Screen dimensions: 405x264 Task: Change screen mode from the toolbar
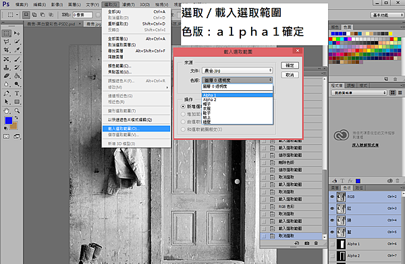pyautogui.click(x=17, y=137)
